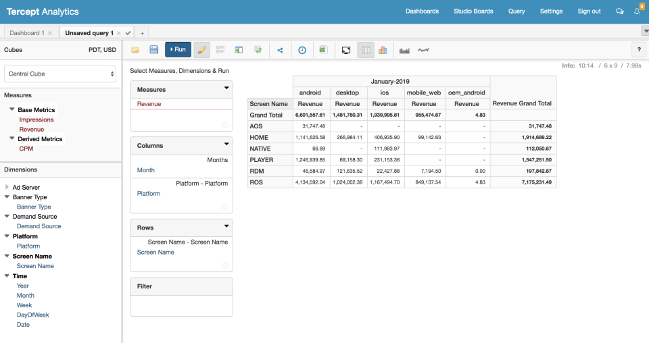The image size is (649, 343).
Task: Click the share icon in toolbar
Action: tap(280, 50)
